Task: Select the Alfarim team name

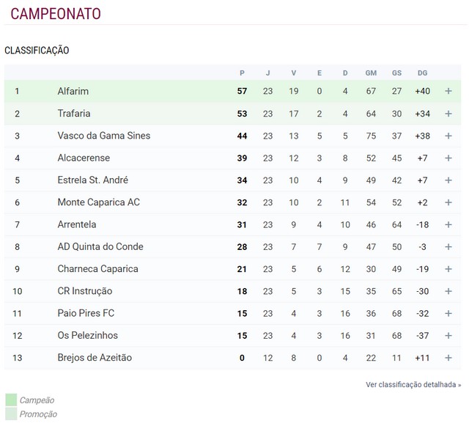Action: coord(73,91)
